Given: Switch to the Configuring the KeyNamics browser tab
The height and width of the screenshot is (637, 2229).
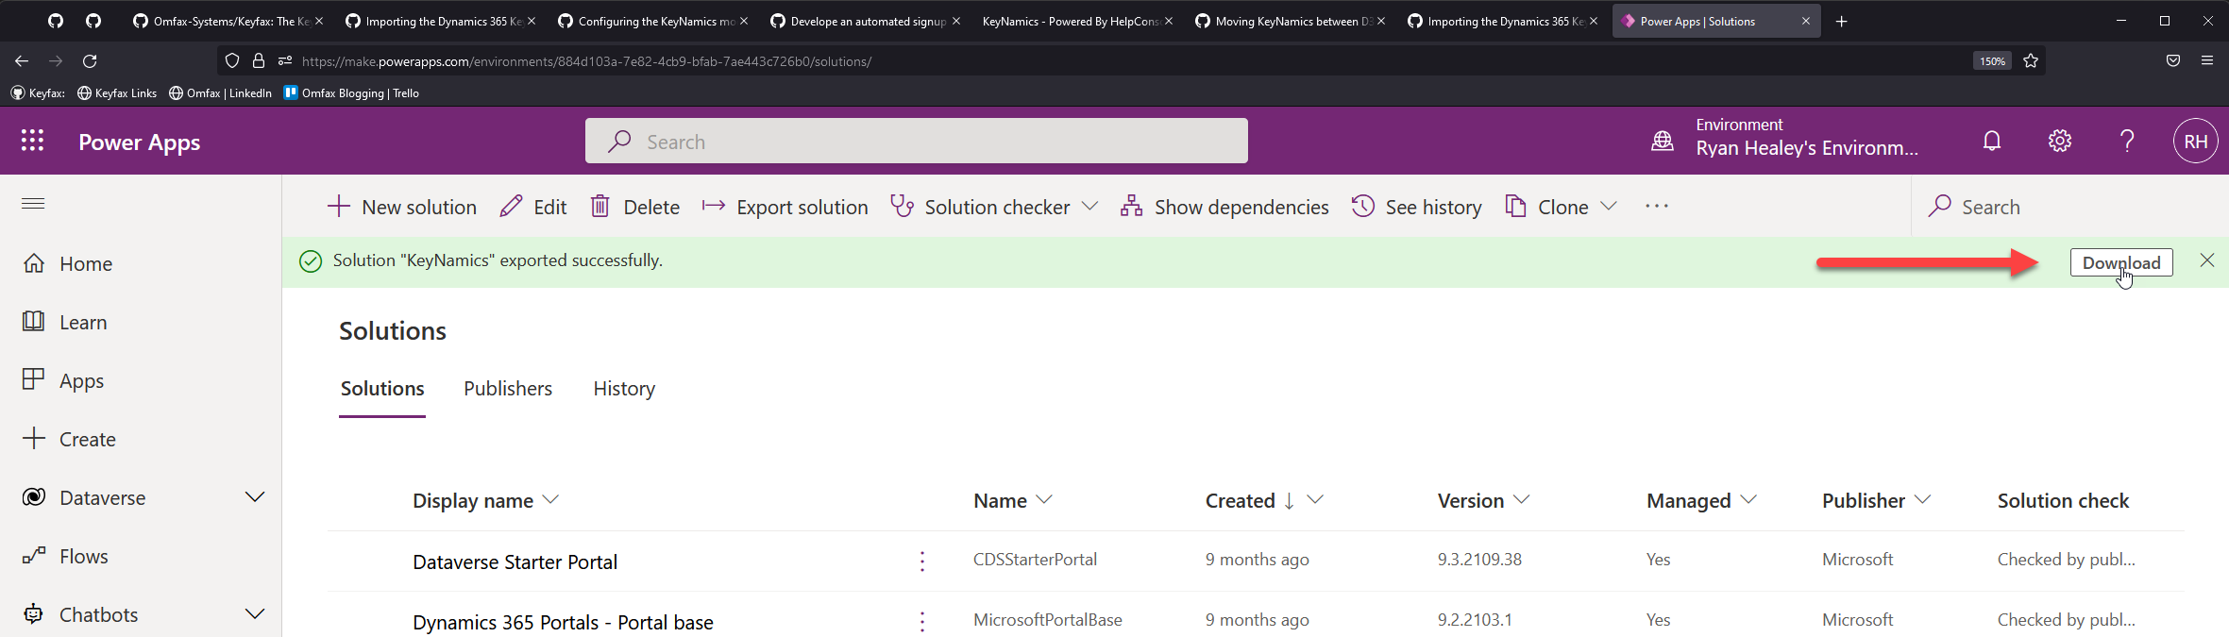Looking at the screenshot, I should 651,21.
